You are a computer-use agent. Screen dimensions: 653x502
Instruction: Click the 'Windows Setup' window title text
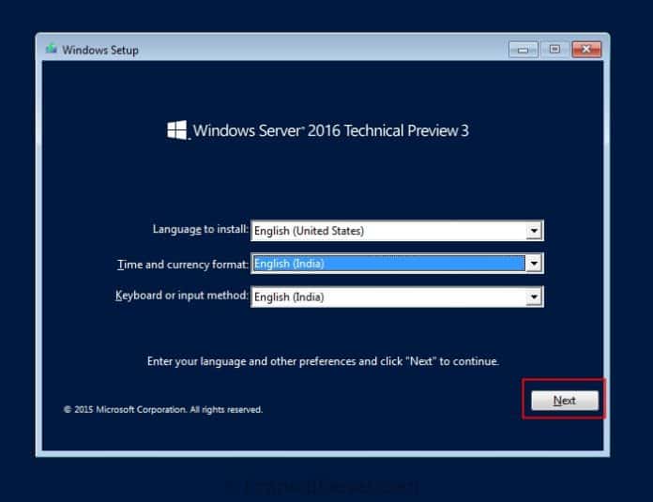tap(100, 50)
